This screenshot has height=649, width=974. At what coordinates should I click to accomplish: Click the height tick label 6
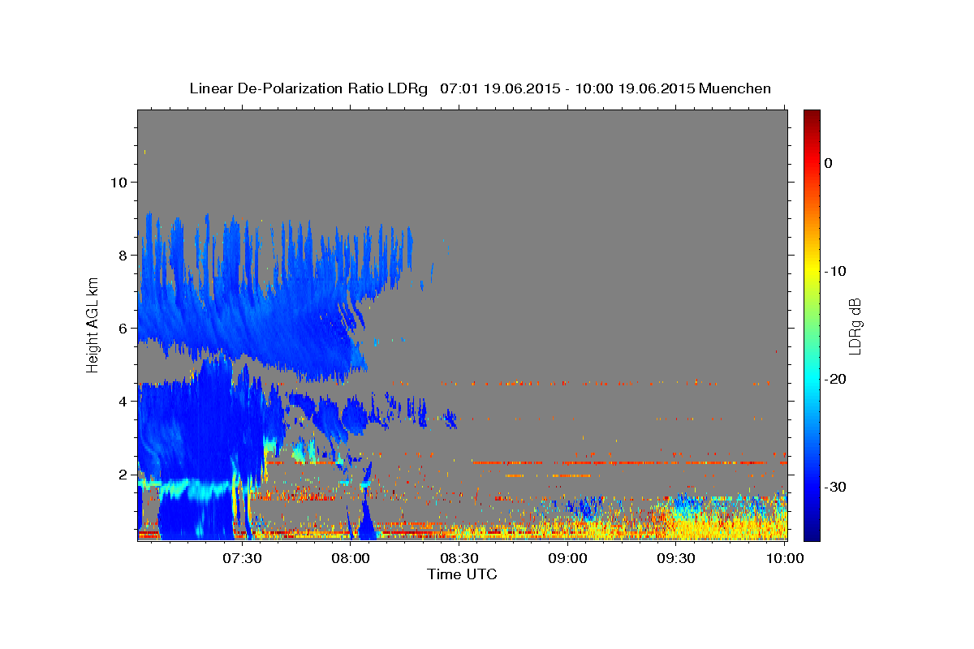122,328
